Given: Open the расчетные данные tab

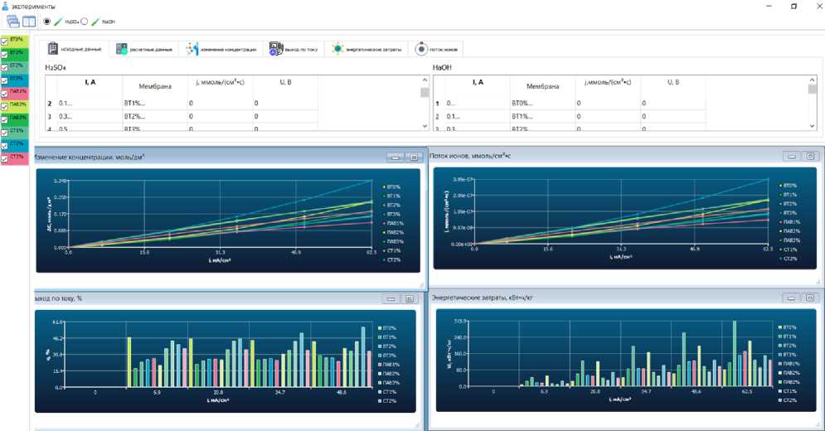Looking at the screenshot, I should [143, 49].
